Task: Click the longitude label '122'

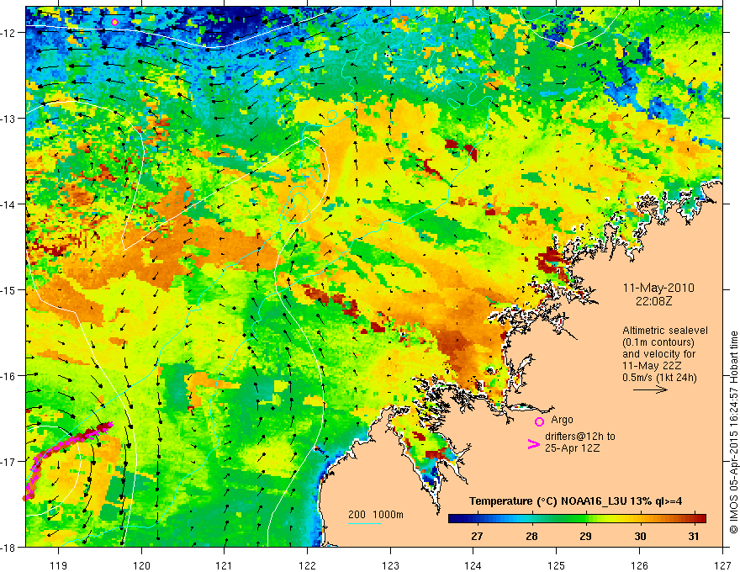Action: pyautogui.click(x=307, y=565)
